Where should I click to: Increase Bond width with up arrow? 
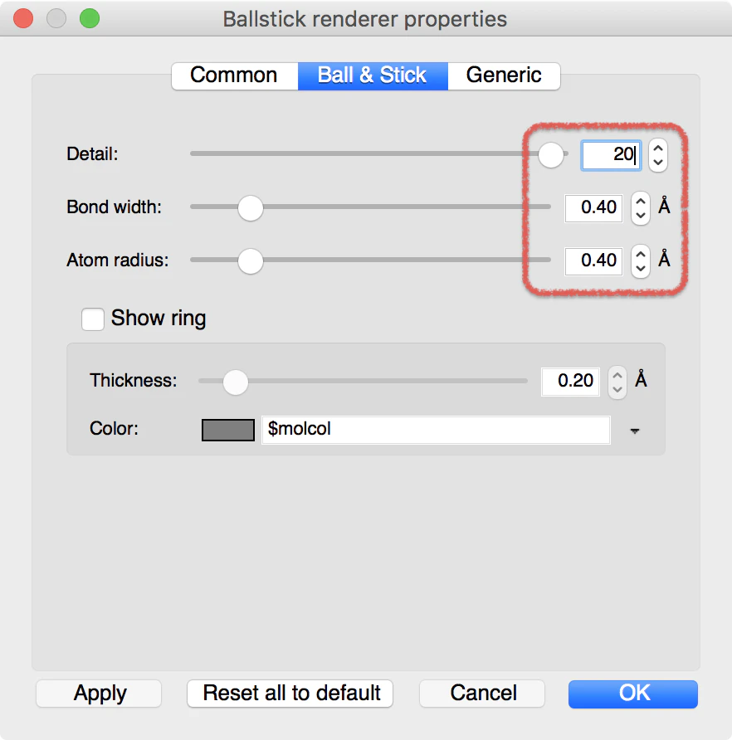641,201
